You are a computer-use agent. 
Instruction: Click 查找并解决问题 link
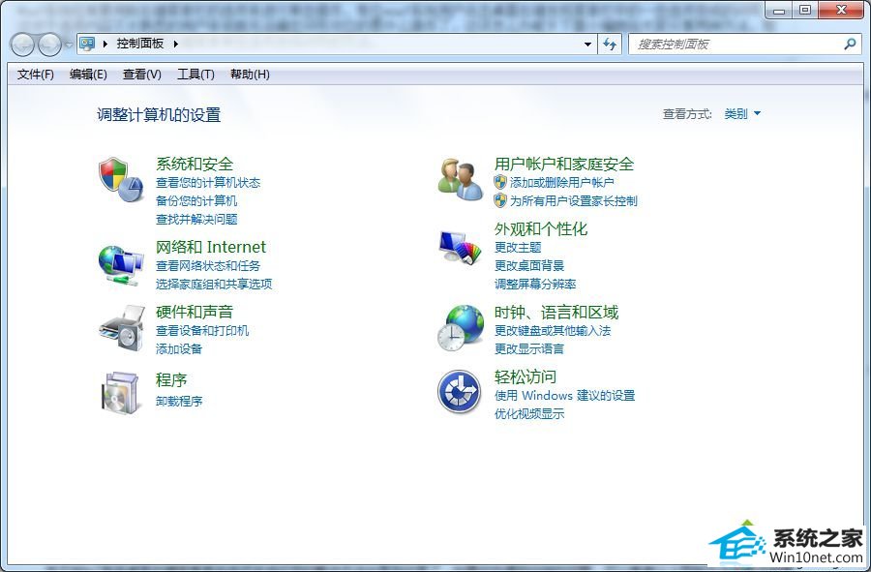196,219
